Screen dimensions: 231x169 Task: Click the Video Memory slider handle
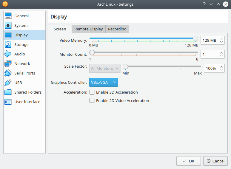[195, 38]
